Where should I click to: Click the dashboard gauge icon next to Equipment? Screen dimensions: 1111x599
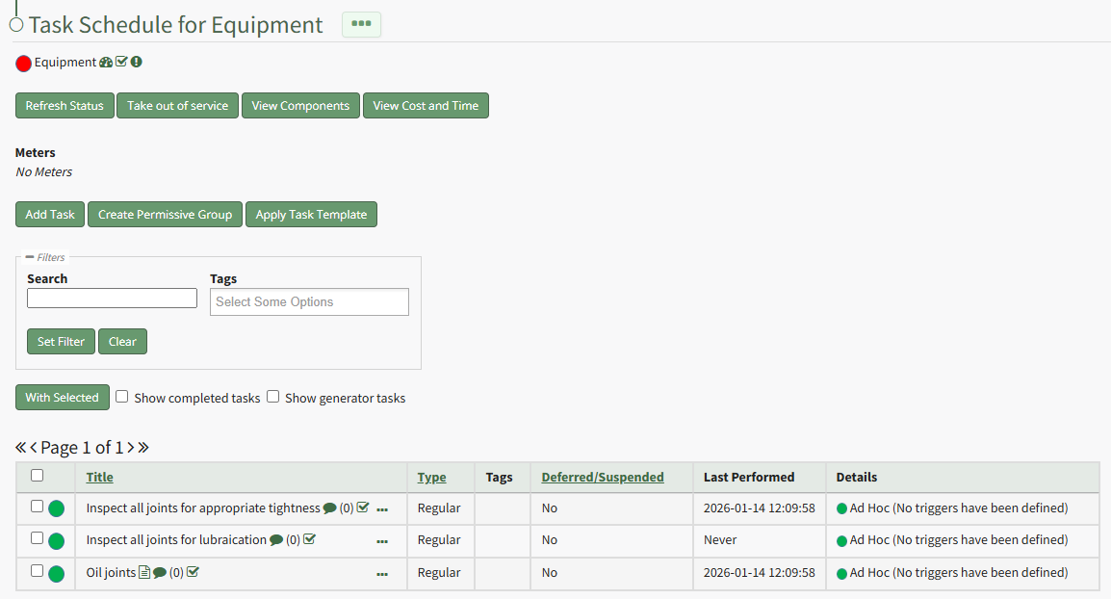106,63
